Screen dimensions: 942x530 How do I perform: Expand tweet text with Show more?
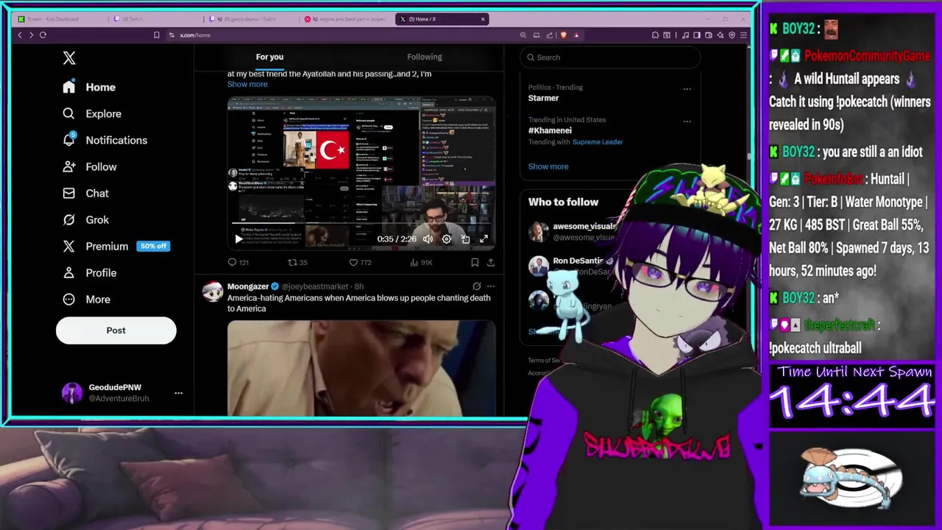247,84
